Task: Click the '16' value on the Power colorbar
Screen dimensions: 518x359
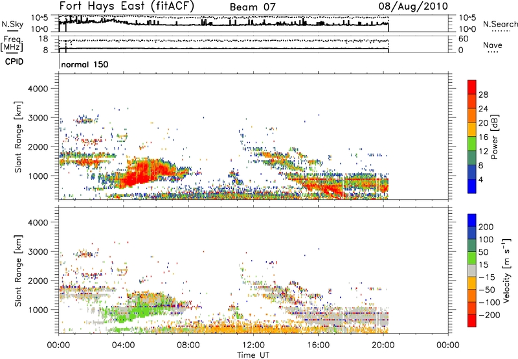Action: click(x=483, y=137)
